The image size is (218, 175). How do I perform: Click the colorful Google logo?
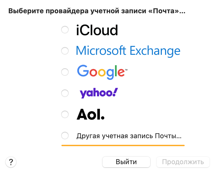click(x=102, y=72)
